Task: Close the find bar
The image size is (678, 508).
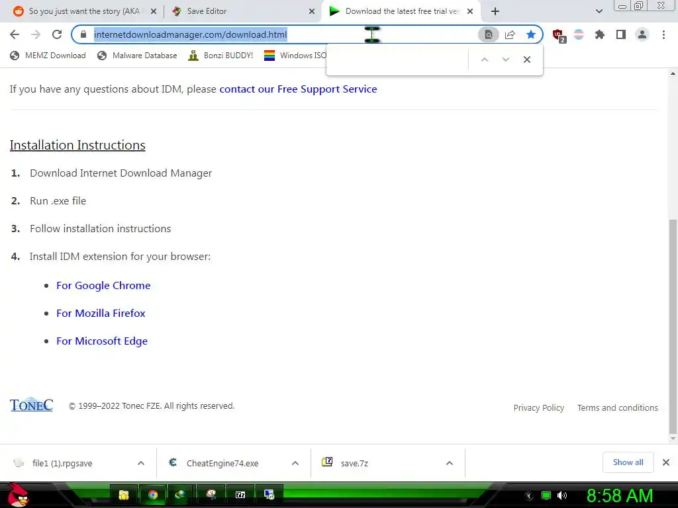Action: coord(526,60)
